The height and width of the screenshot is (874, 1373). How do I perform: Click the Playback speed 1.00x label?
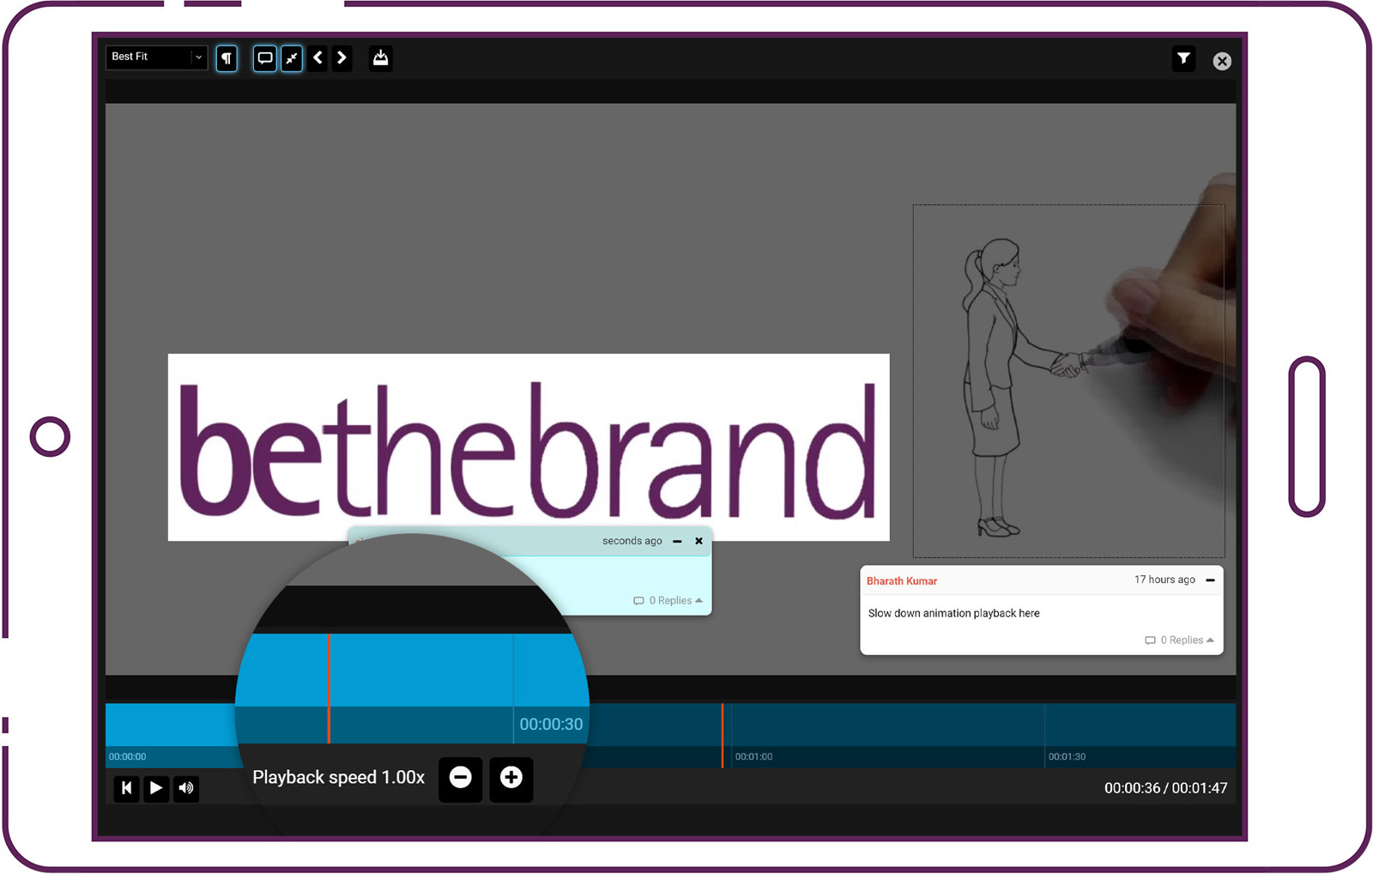(338, 778)
